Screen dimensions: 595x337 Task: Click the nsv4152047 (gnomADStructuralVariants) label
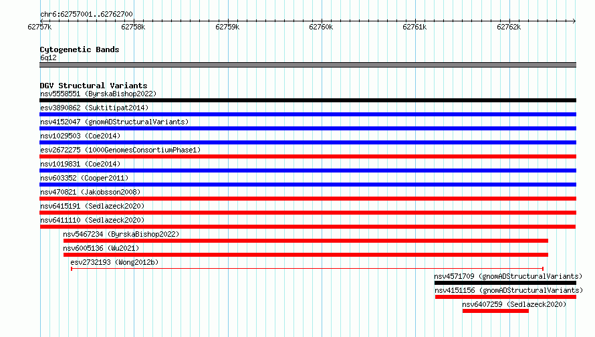tap(114, 122)
